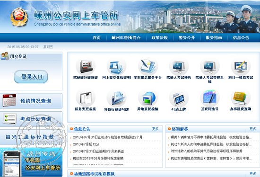Click 更多 in the 咨询解答 section
Screen dimensions: 260x177
point(253,129)
